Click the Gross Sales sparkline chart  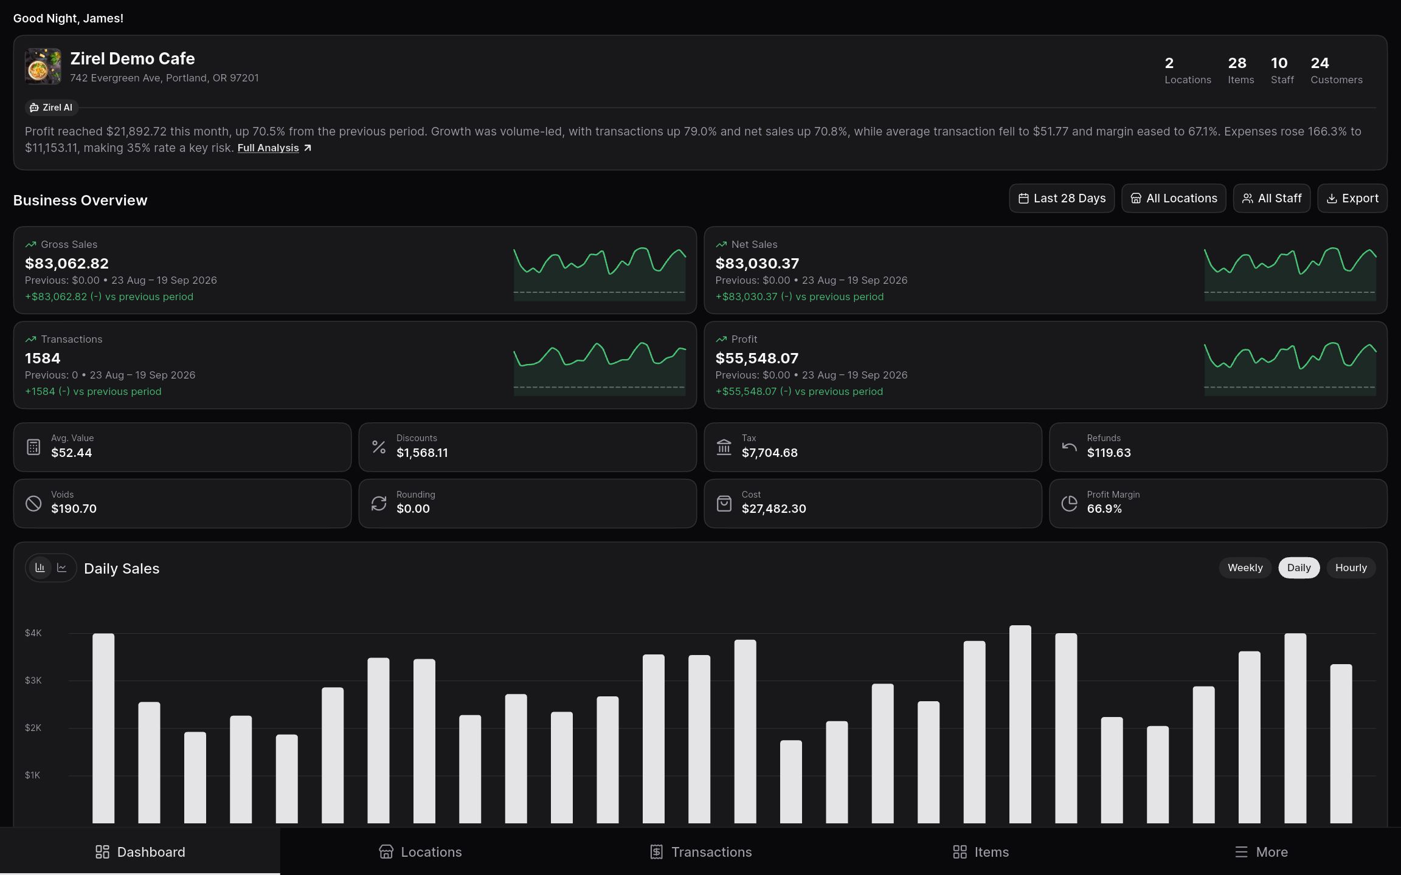[600, 273]
